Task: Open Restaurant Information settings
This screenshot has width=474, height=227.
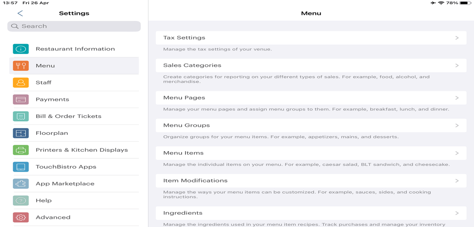Action: tap(74, 49)
